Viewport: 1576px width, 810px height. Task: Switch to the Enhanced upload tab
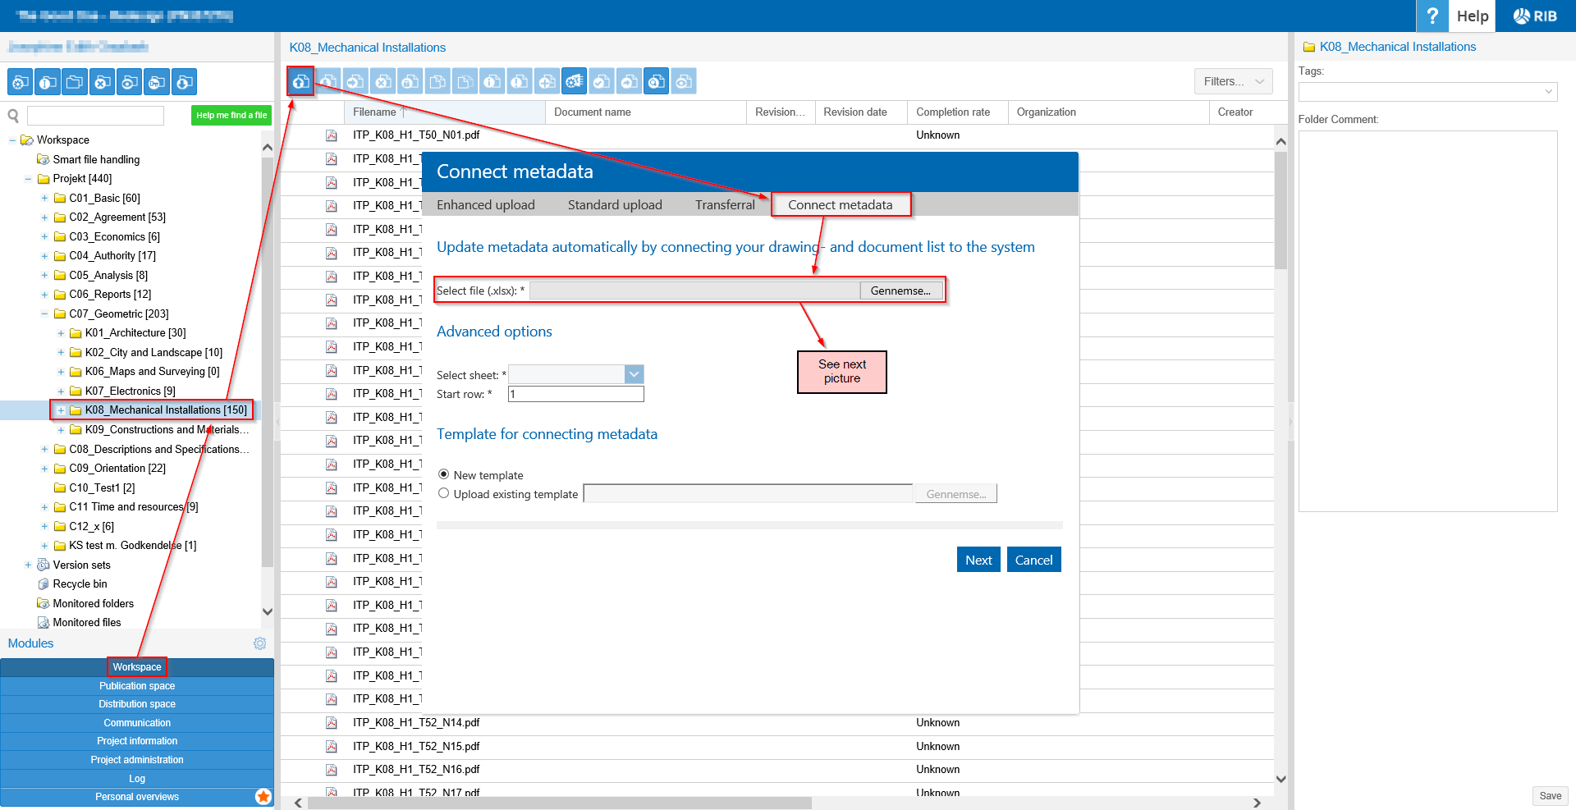click(485, 205)
